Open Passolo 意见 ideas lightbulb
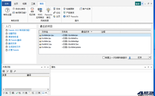This screenshot has height=96, width=155. tap(48, 13)
